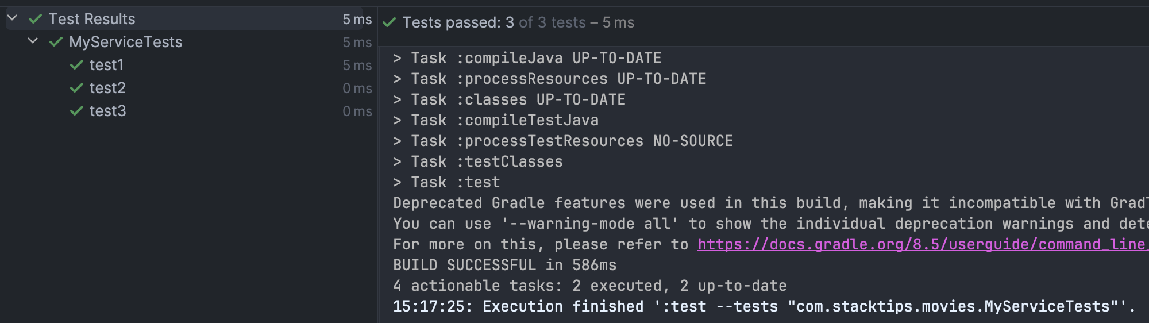Image resolution: width=1149 pixels, height=323 pixels.
Task: Select MyServiceTests in test tree
Action: [125, 42]
